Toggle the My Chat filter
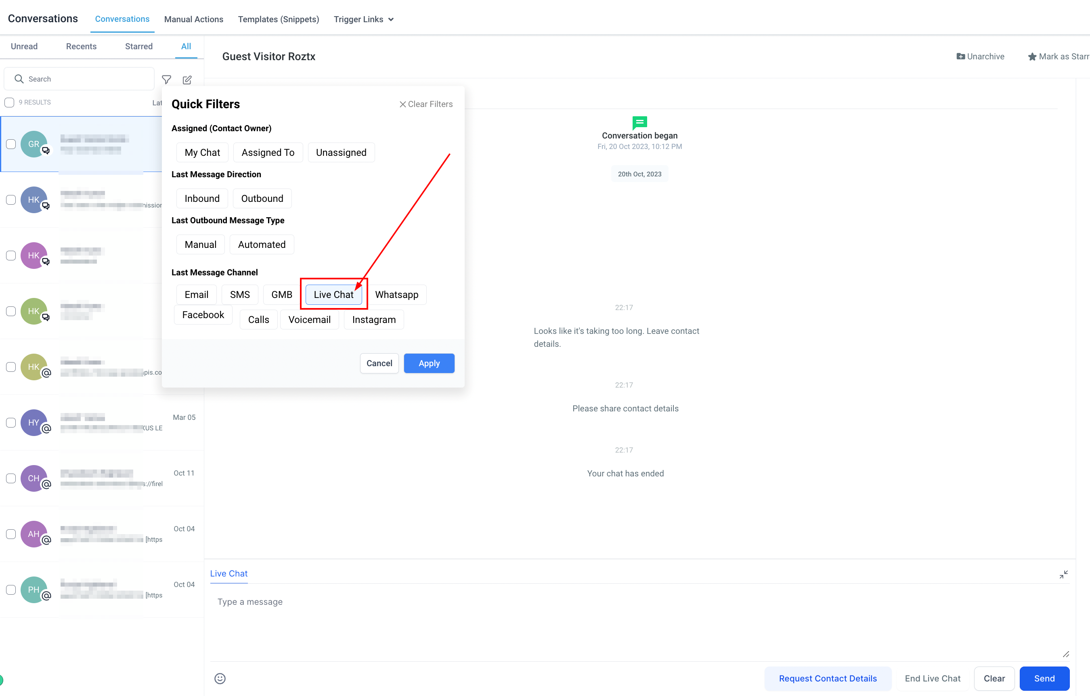 tap(202, 153)
